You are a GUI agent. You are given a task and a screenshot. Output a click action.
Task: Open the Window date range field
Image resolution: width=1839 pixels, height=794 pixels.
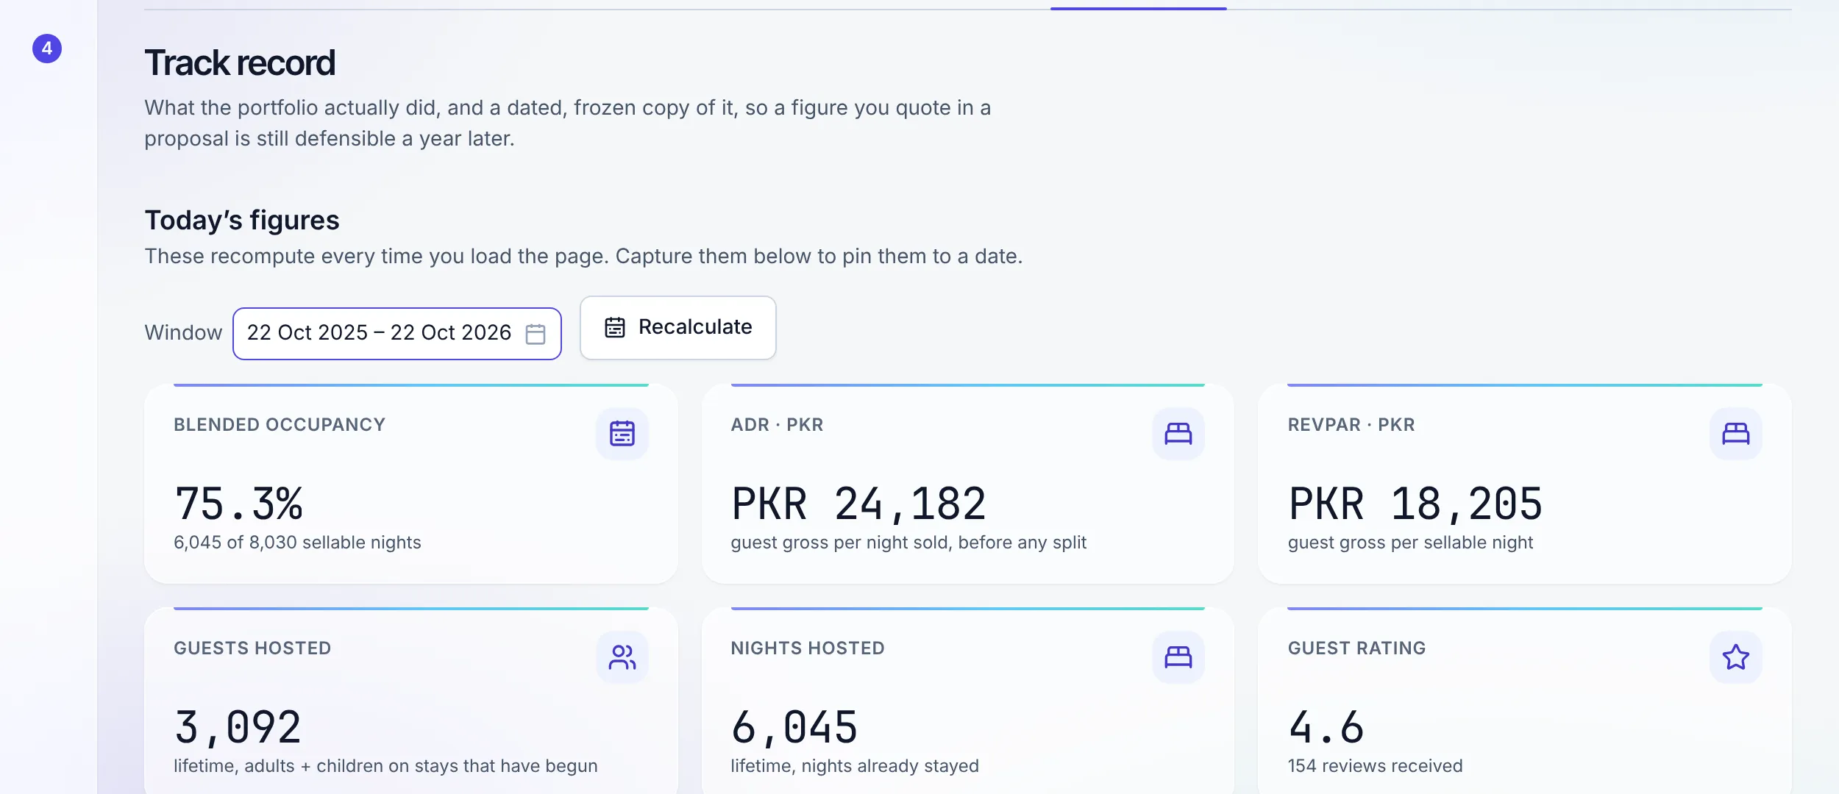397,334
